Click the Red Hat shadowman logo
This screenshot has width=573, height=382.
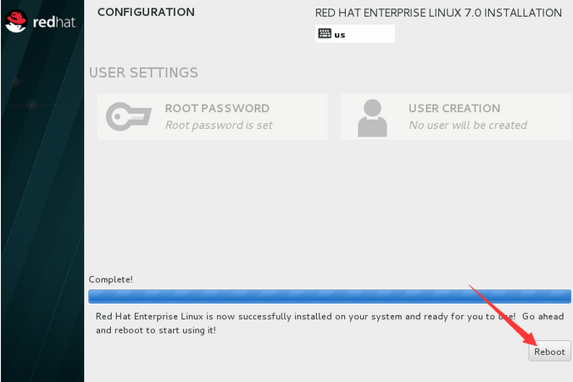16,21
